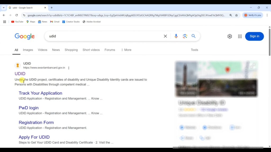The width and height of the screenshot is (271, 152).
Task: Close the Chrome window
Action: click(267, 8)
